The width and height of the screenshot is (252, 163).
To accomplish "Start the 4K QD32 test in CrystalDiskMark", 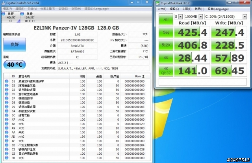I will (166, 71).
